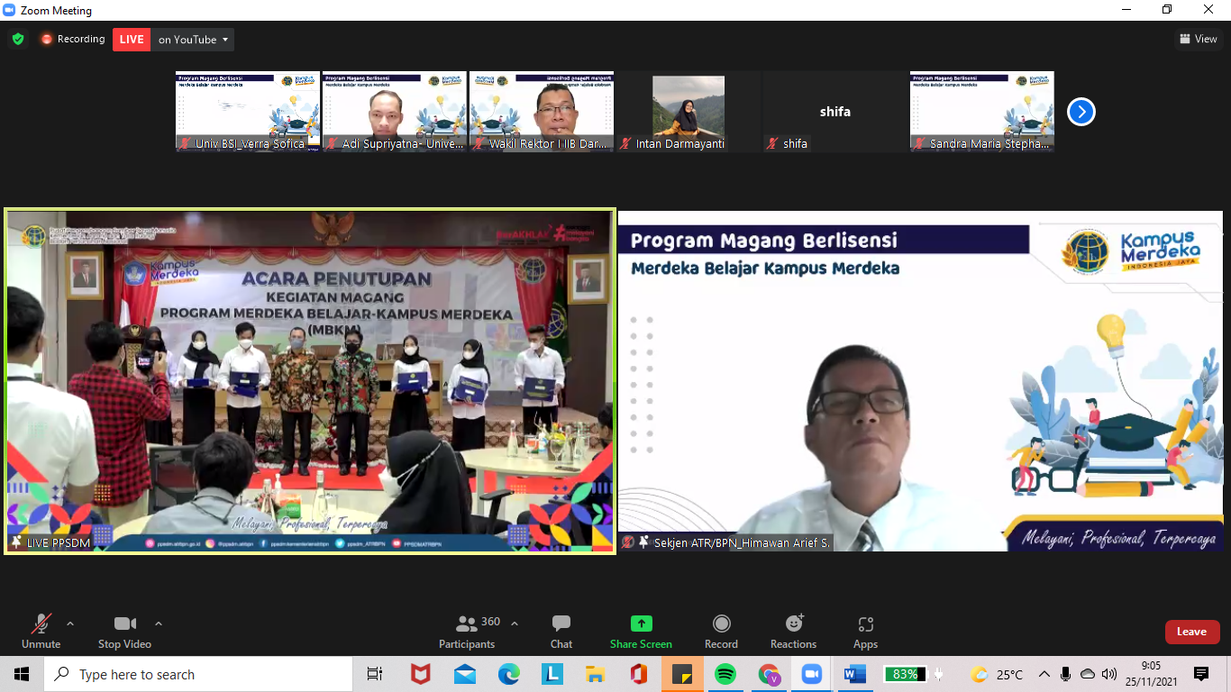Click the red Recording indicator
Viewport: 1231px width, 692px height.
click(72, 39)
